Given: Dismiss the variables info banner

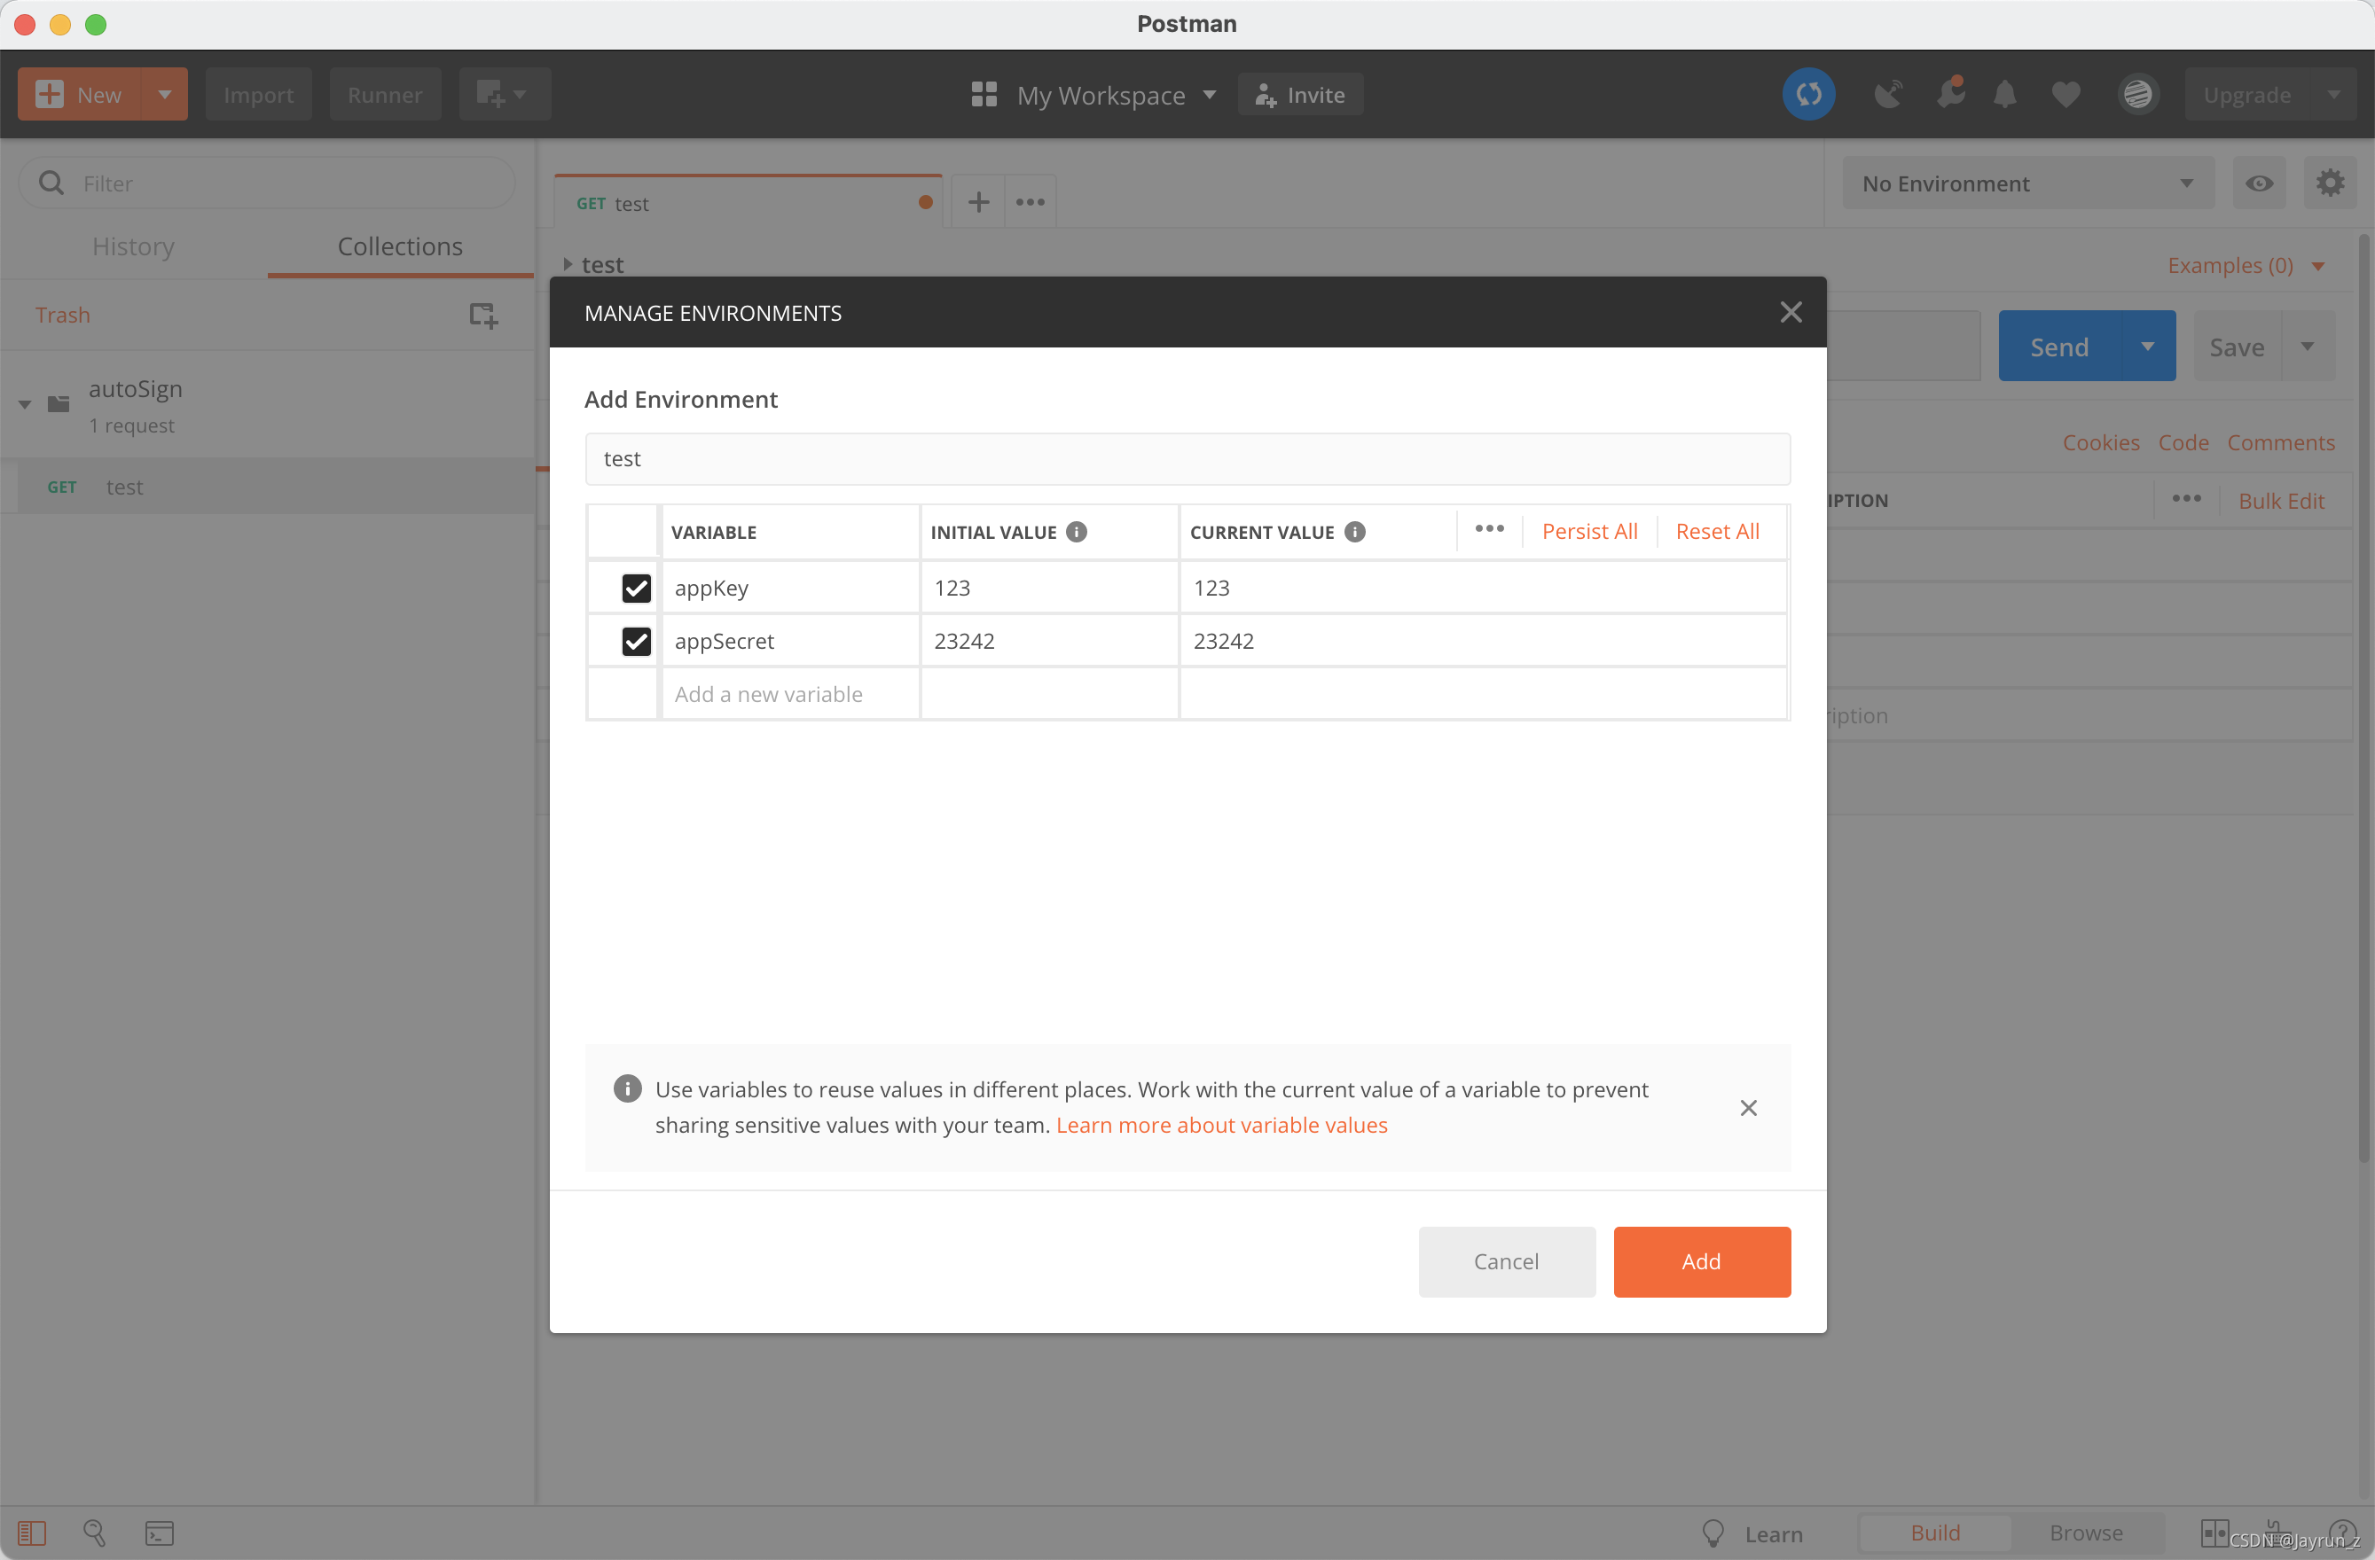Looking at the screenshot, I should click(x=1747, y=1108).
